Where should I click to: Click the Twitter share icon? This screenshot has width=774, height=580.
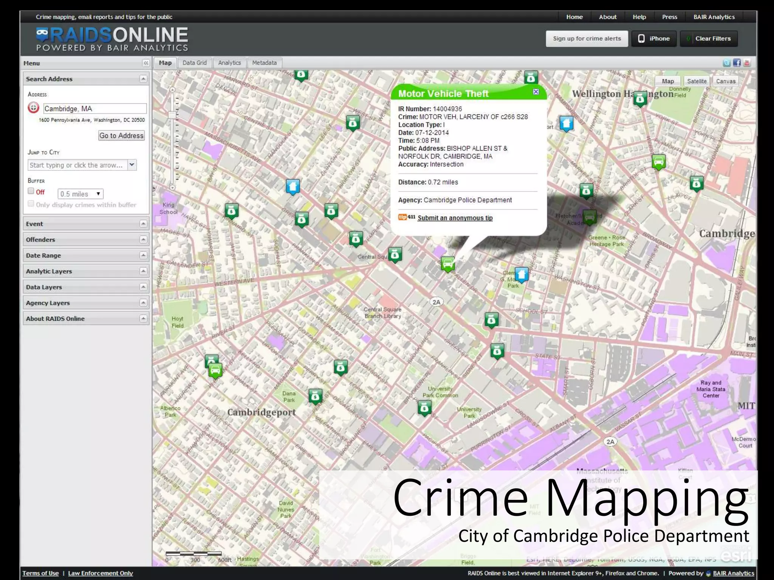click(726, 63)
